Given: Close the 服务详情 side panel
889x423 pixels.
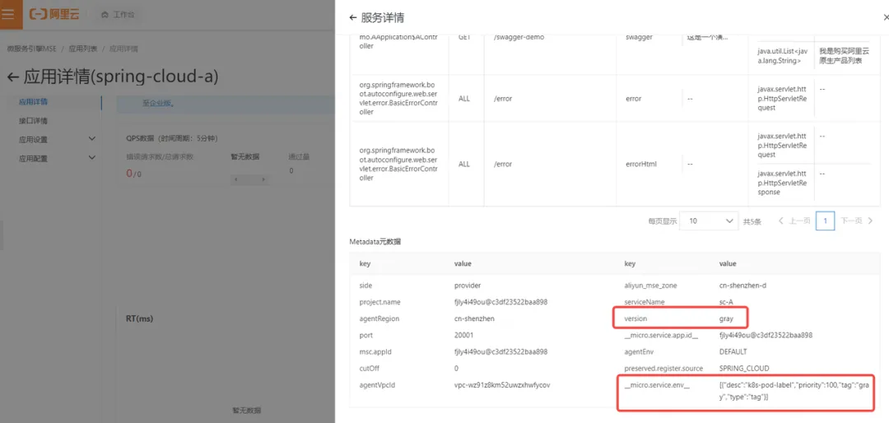Looking at the screenshot, I should coord(886,17).
